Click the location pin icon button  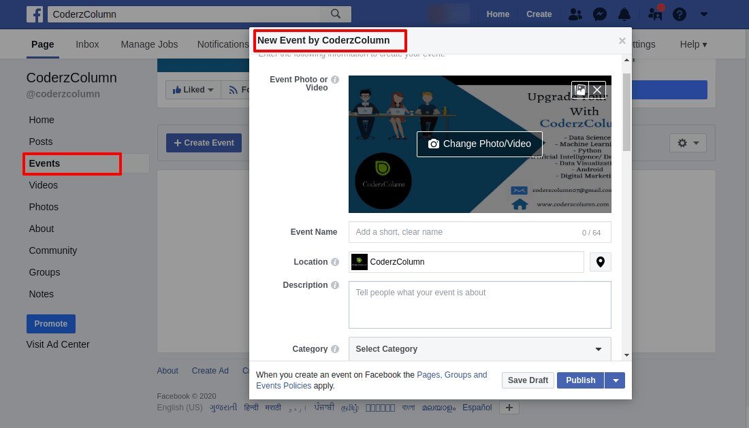(601, 262)
